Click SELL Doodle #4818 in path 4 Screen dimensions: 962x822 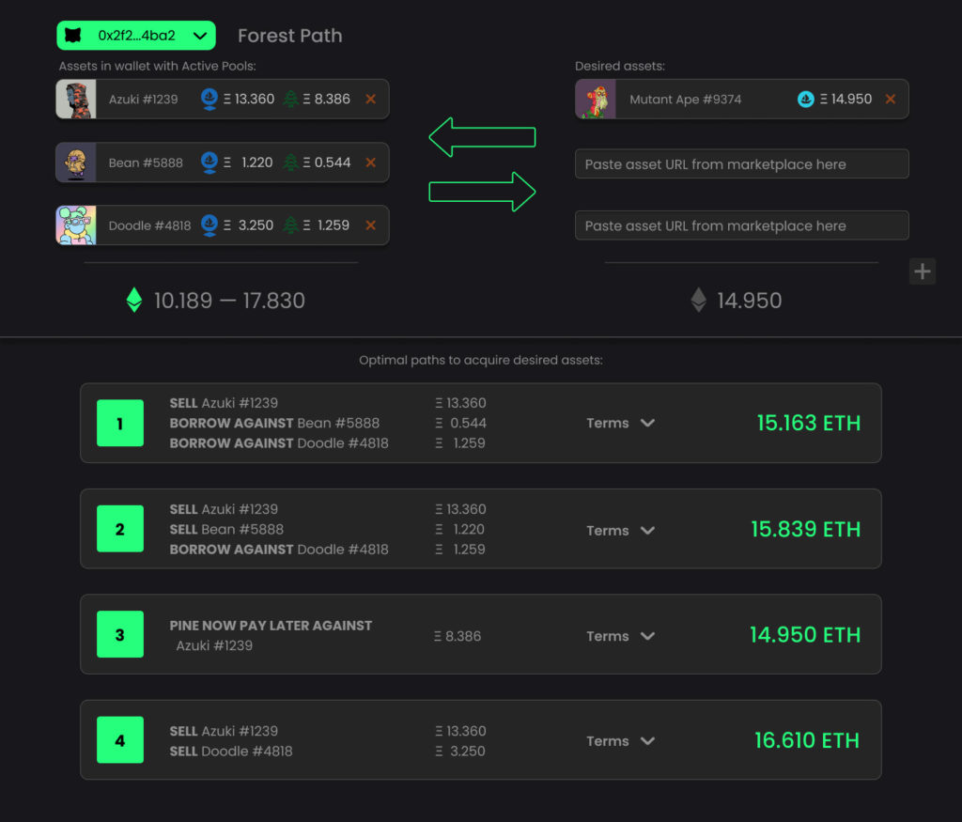231,751
